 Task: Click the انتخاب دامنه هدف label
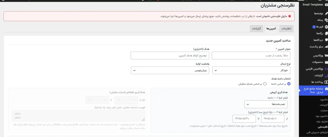coord(280,79)
